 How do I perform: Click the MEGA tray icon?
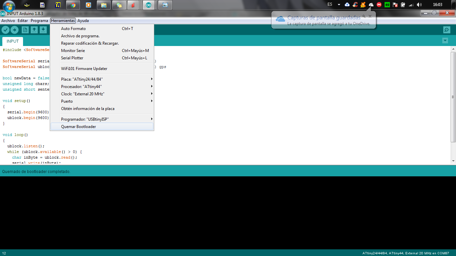(x=379, y=5)
